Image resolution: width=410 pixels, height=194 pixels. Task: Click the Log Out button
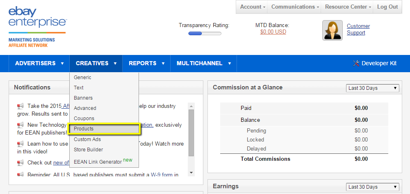(387, 7)
